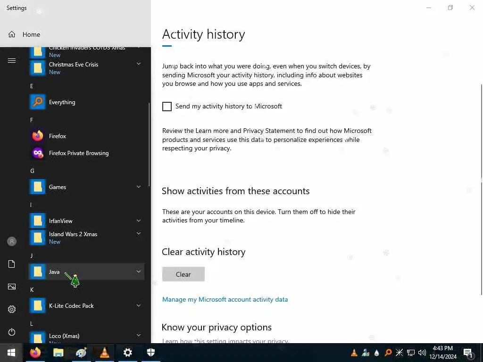
Task: Open Firefox Private Browsing from app list
Action: [x=86, y=153]
